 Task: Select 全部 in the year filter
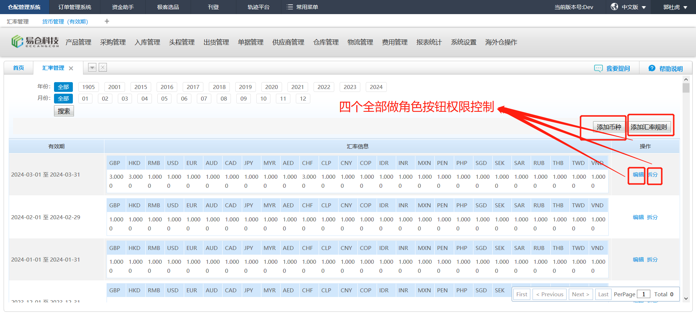(63, 87)
